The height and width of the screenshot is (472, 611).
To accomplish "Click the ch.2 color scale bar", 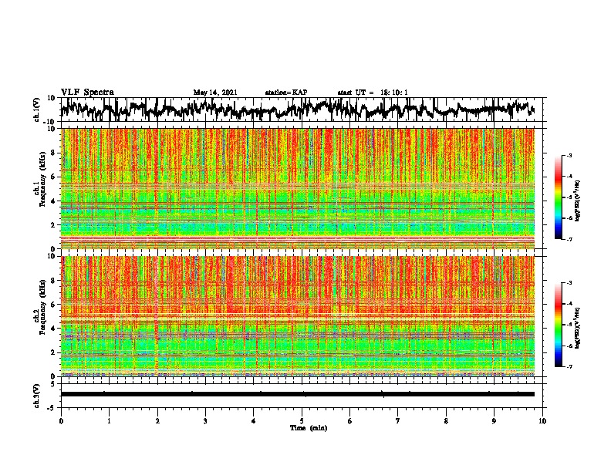I will click(559, 325).
